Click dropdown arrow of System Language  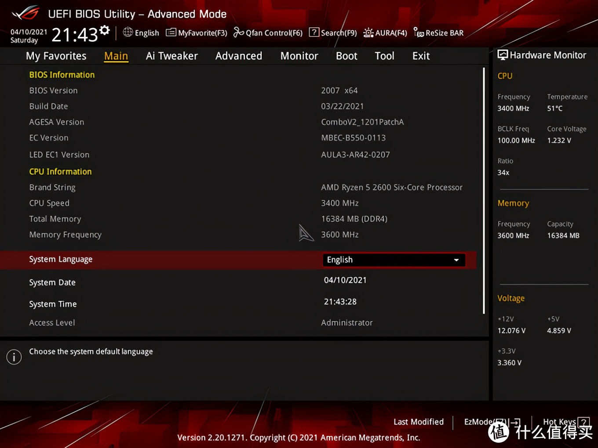pos(456,260)
